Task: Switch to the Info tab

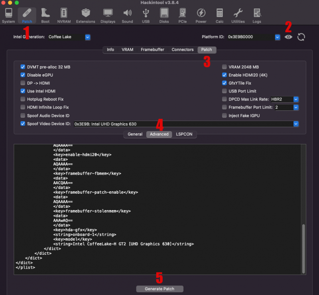Action: tap(110, 50)
